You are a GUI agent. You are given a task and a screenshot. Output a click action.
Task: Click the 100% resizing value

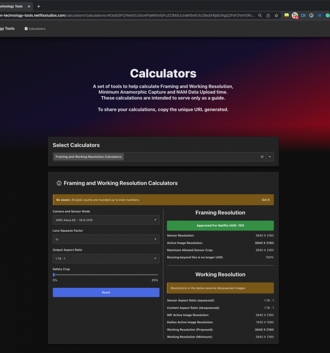click(270, 257)
